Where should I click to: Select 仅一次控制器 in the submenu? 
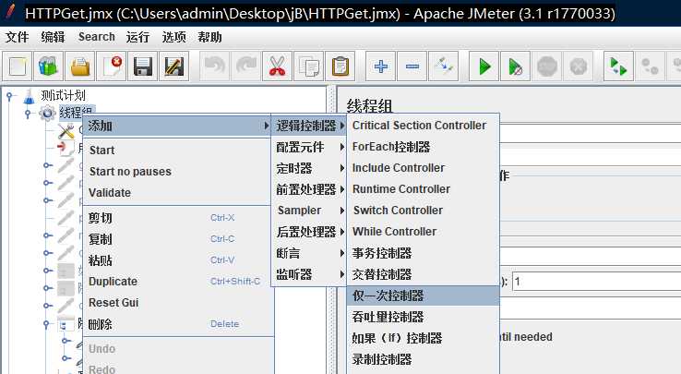click(x=423, y=296)
